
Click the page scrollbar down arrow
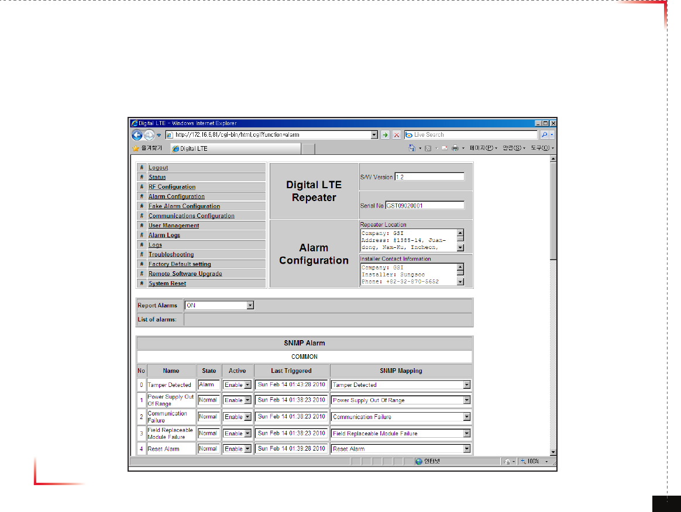point(553,452)
